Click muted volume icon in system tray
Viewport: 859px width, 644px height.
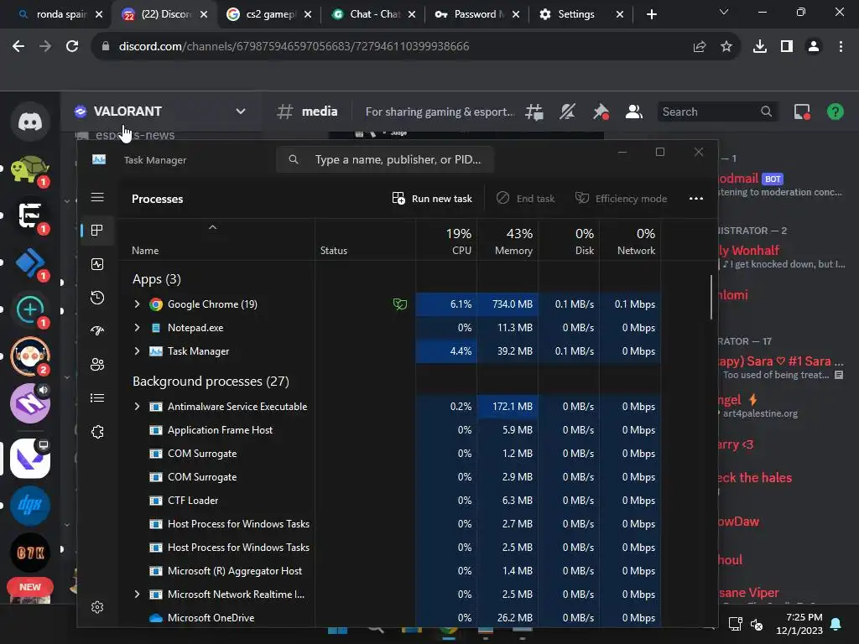tap(757, 624)
